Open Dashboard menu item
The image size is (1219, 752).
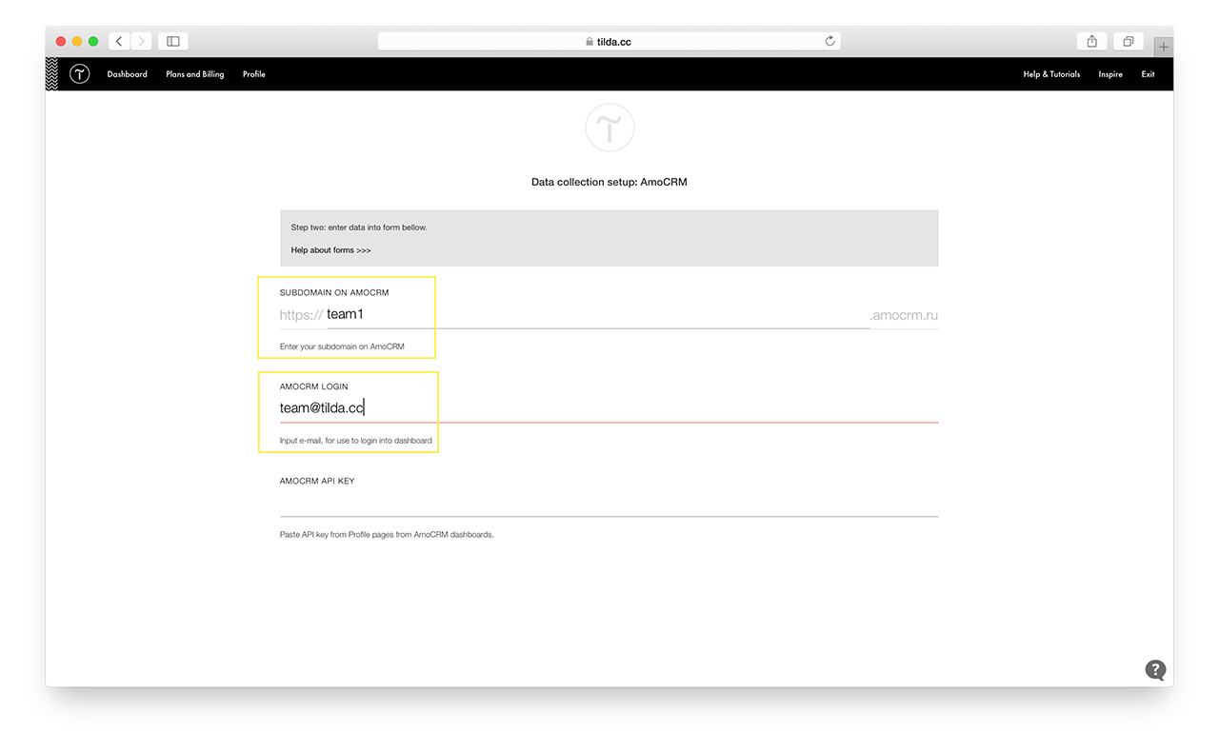pyautogui.click(x=127, y=74)
